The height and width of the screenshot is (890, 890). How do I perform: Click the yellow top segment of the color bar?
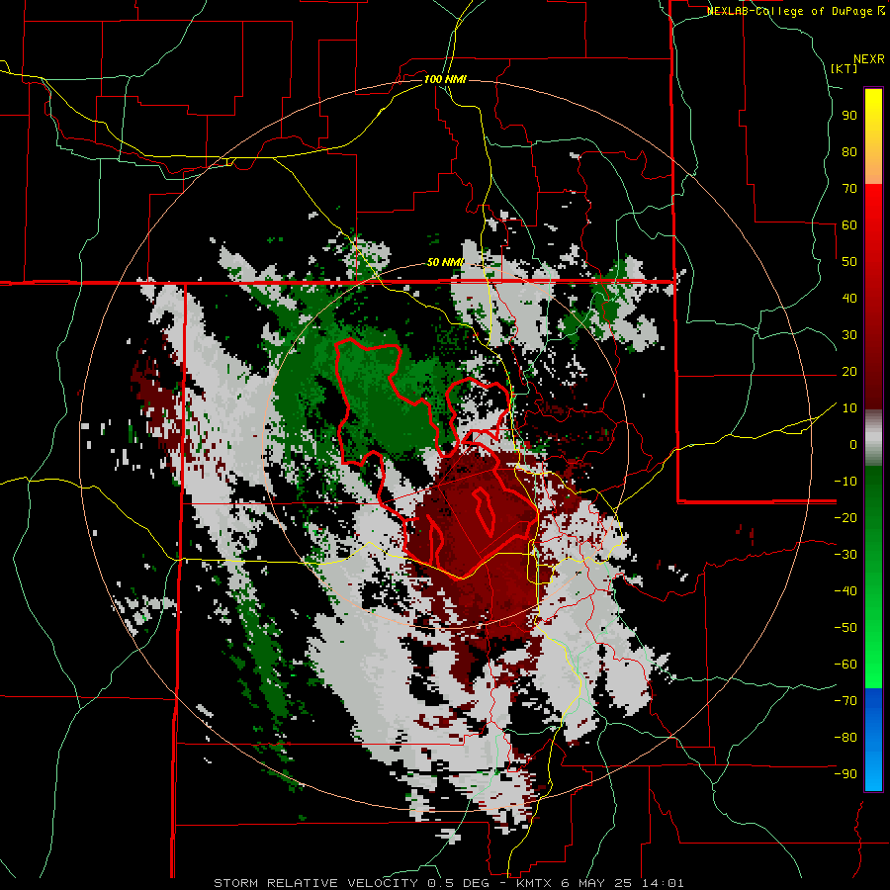pyautogui.click(x=873, y=136)
